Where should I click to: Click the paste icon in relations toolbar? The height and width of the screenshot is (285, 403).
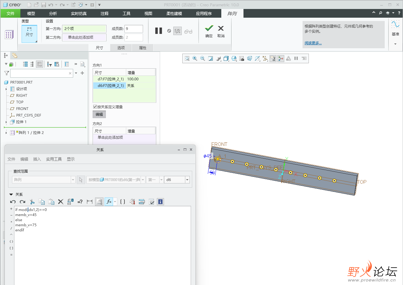click(x=51, y=202)
